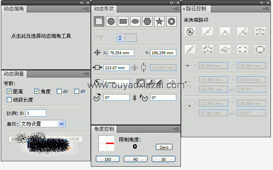The height and width of the screenshot is (170, 273).
Task: Select the ellipse shape in 动态形状
Action: coord(135,22)
